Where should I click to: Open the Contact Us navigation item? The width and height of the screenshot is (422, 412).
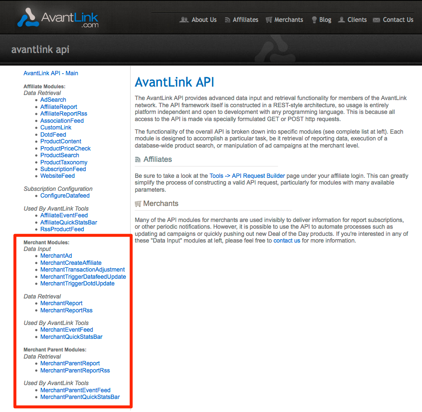[398, 20]
